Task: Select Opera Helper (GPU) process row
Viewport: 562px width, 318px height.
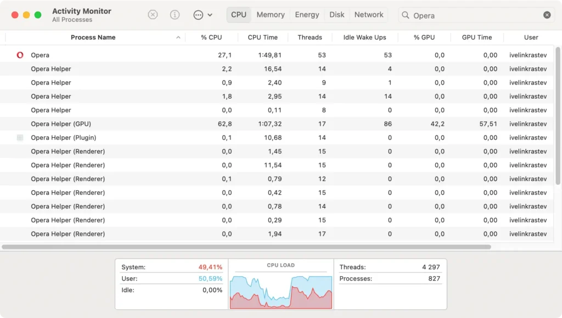Action: click(x=277, y=124)
